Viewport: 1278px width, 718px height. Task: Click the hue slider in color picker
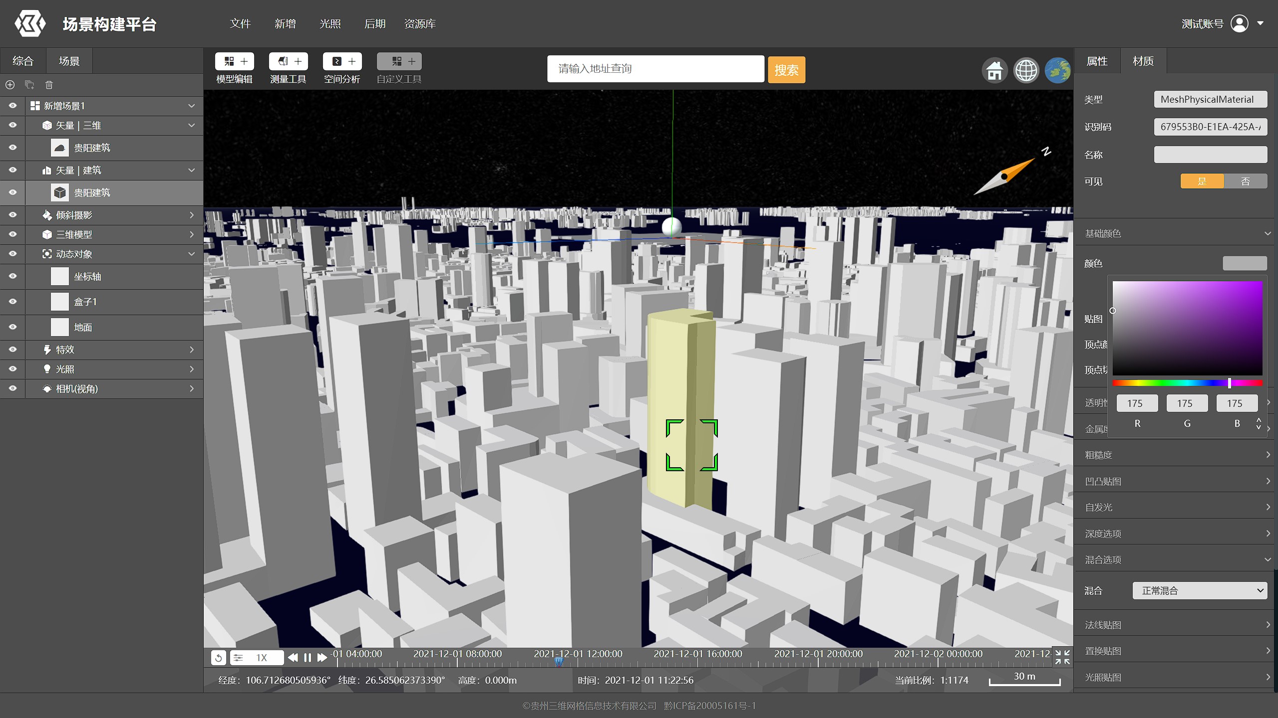coord(1187,383)
